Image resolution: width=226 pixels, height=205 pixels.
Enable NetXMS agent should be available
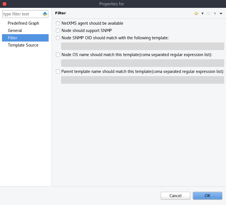pos(58,23)
